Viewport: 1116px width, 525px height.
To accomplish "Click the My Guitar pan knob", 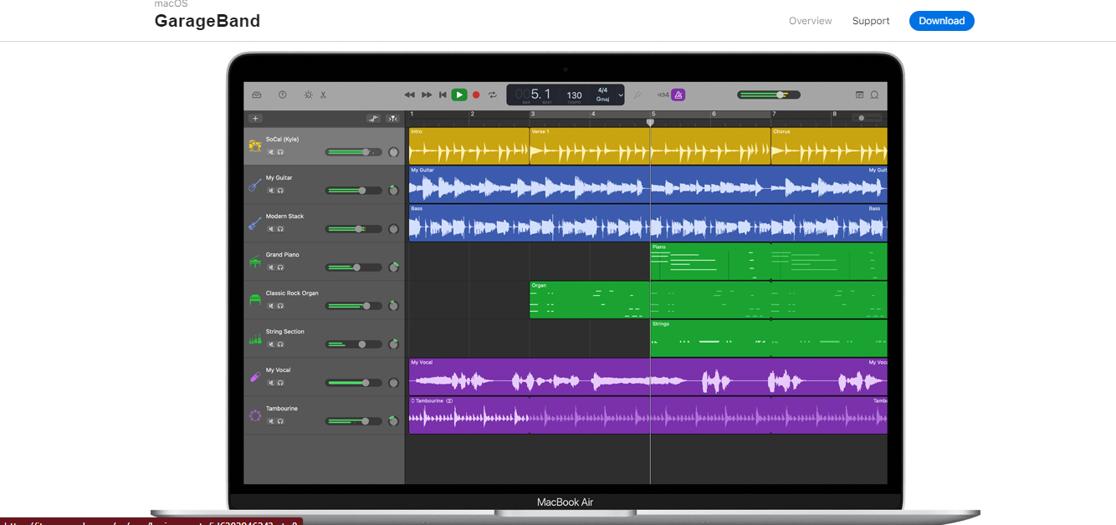I will 393,191.
